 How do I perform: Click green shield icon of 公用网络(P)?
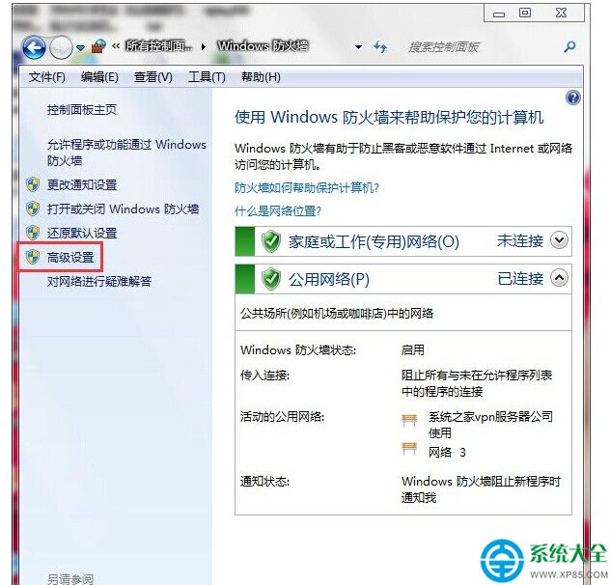tap(271, 279)
